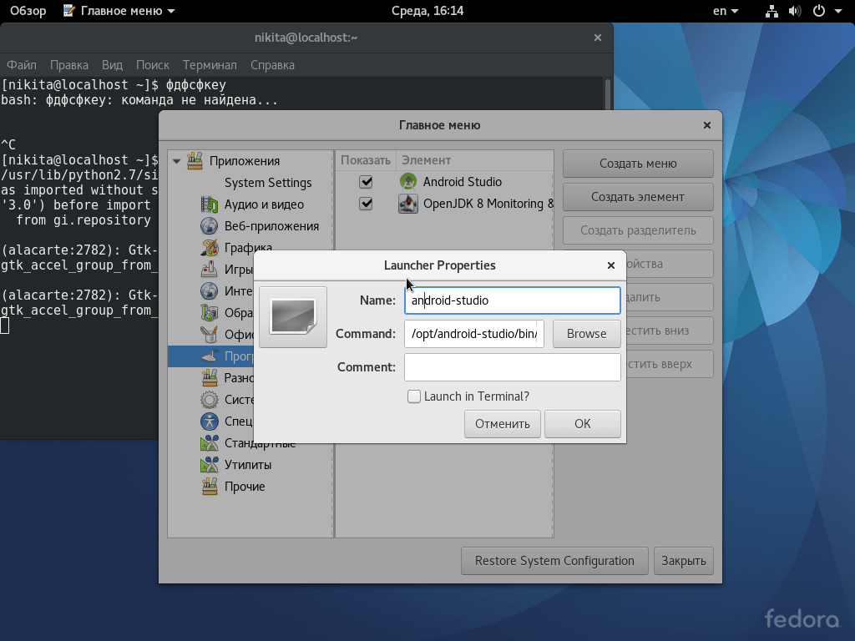Open the Вид menu in terminal

[x=113, y=65]
